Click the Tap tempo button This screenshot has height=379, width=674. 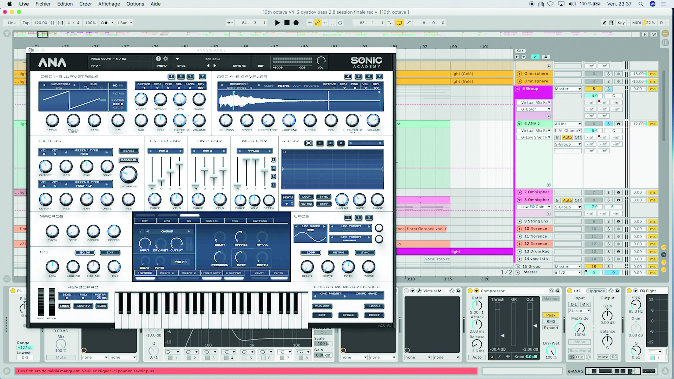tap(26, 23)
